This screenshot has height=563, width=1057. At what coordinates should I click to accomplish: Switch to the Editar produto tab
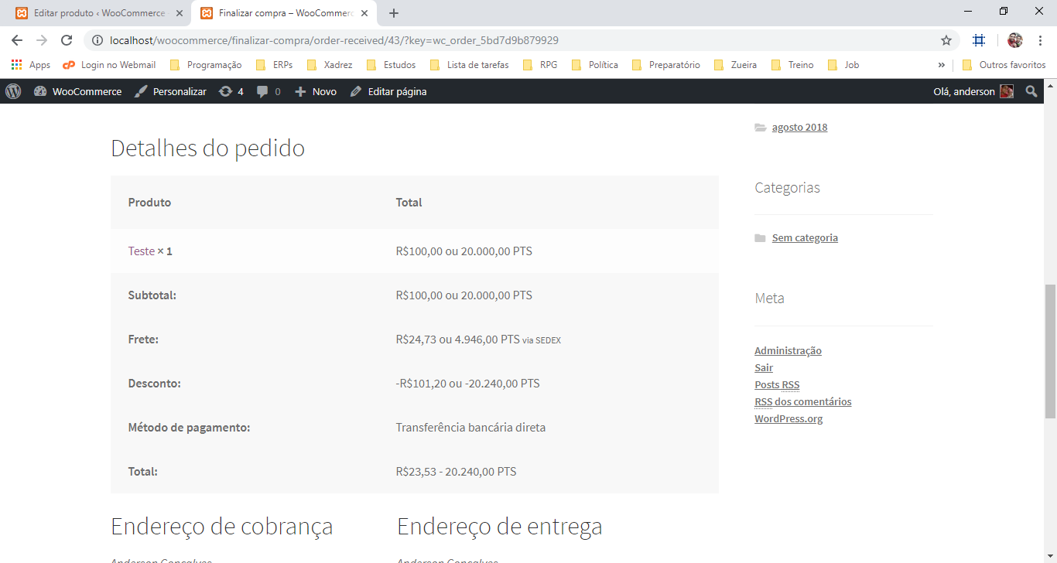[99, 13]
